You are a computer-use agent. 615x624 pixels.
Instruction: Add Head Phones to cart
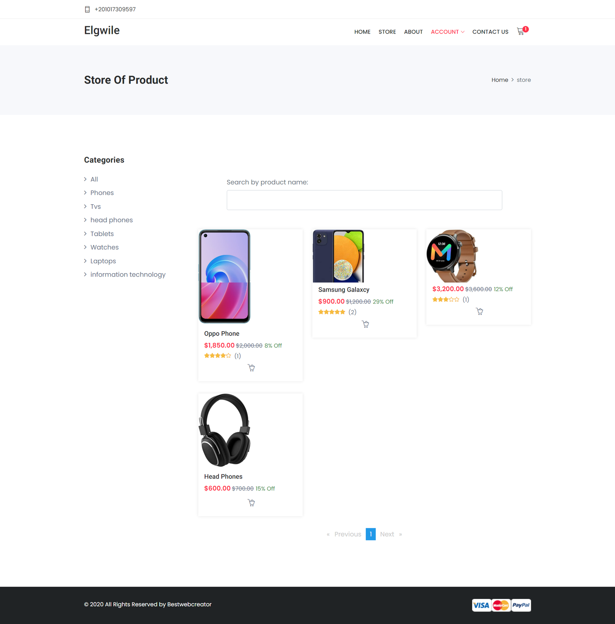click(251, 503)
